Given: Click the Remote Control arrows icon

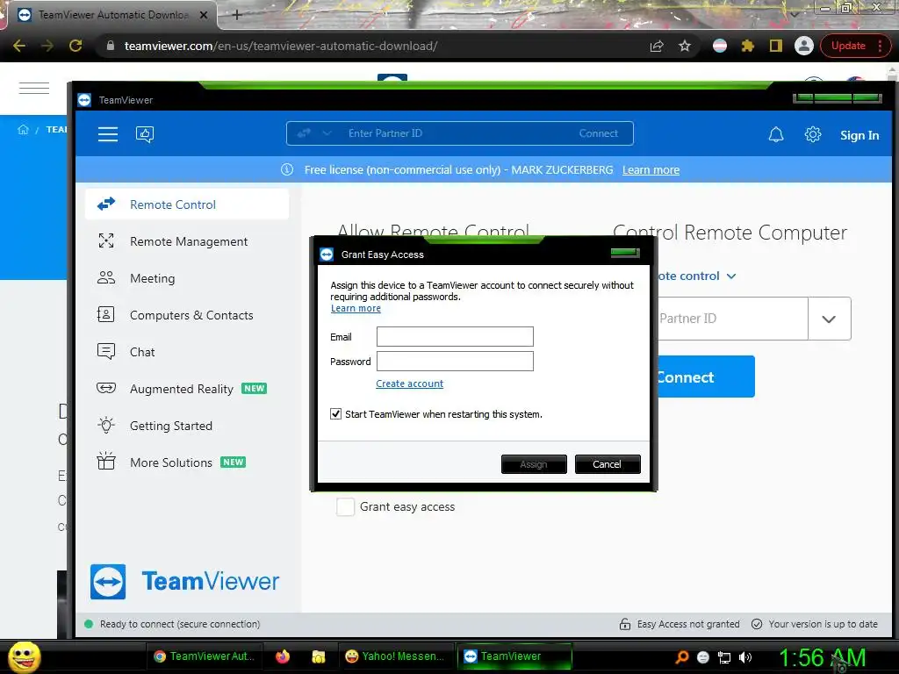Looking at the screenshot, I should pos(106,204).
